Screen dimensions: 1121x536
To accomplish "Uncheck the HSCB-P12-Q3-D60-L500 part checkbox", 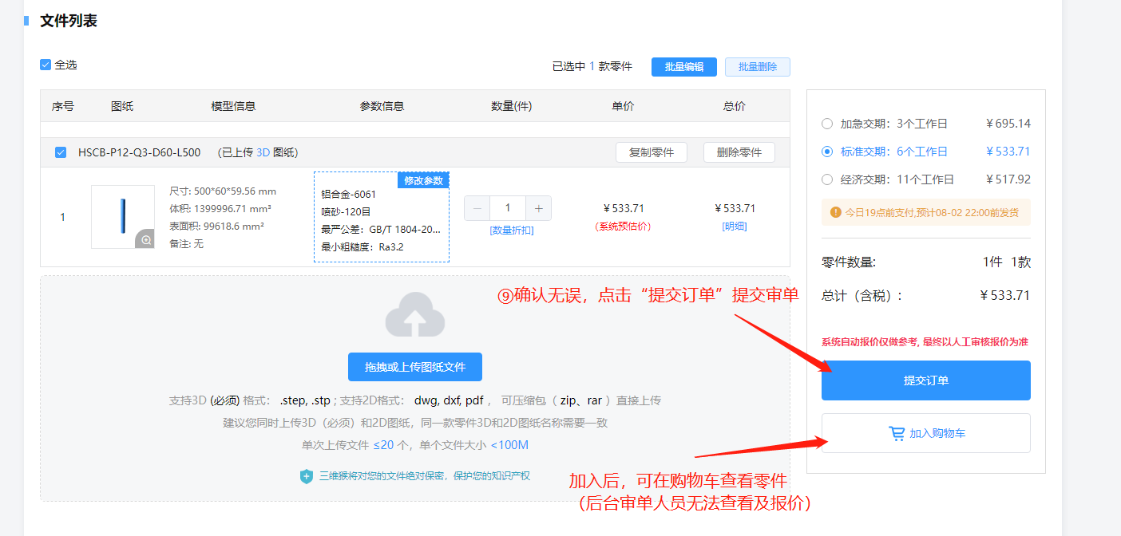I will point(61,152).
